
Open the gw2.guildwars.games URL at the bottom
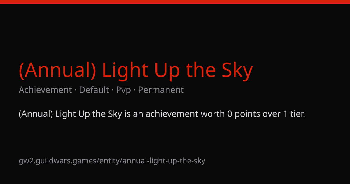coord(112,161)
